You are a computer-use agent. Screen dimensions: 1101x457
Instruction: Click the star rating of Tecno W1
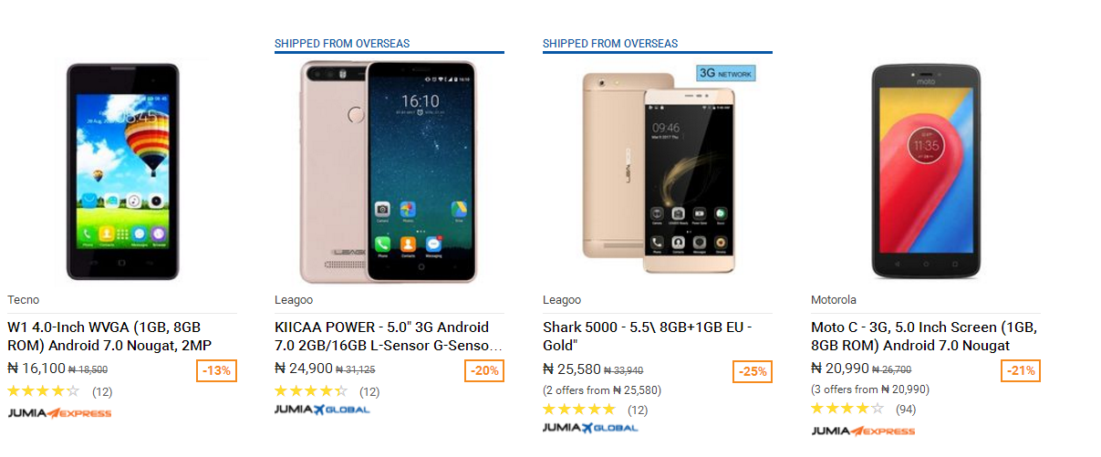pos(44,391)
